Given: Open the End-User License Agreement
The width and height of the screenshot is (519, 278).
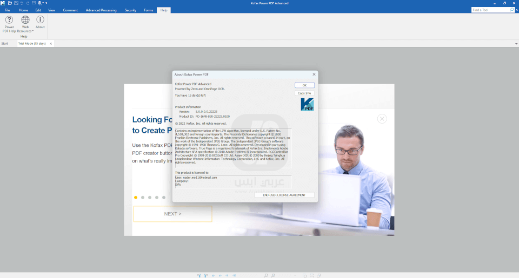Looking at the screenshot, I should tap(284, 195).
